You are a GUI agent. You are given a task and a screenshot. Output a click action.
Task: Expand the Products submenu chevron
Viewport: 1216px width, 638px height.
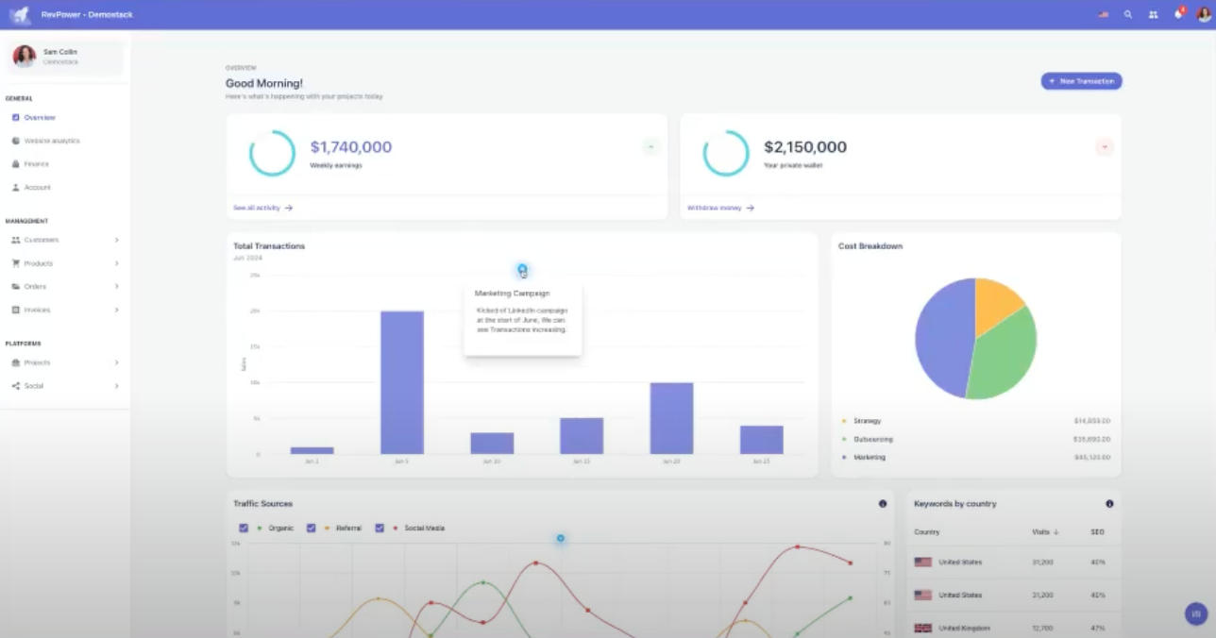point(116,263)
